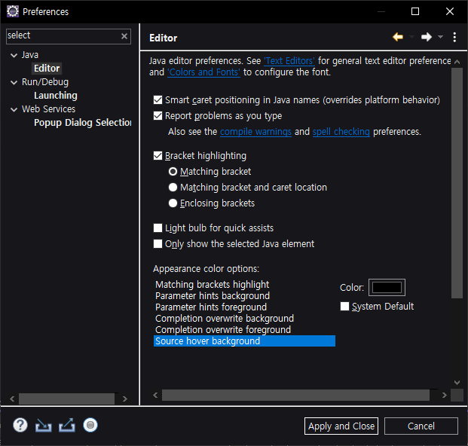The width and height of the screenshot is (468, 446).
Task: Check the System Default color box
Action: point(344,307)
